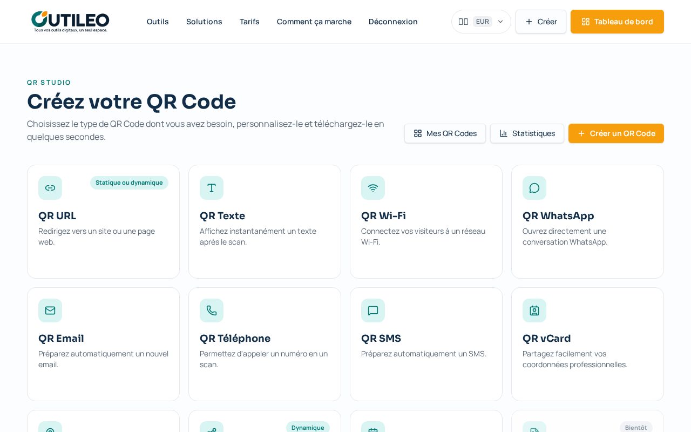
Task: Click the QR vCard card title
Action: tap(546, 338)
